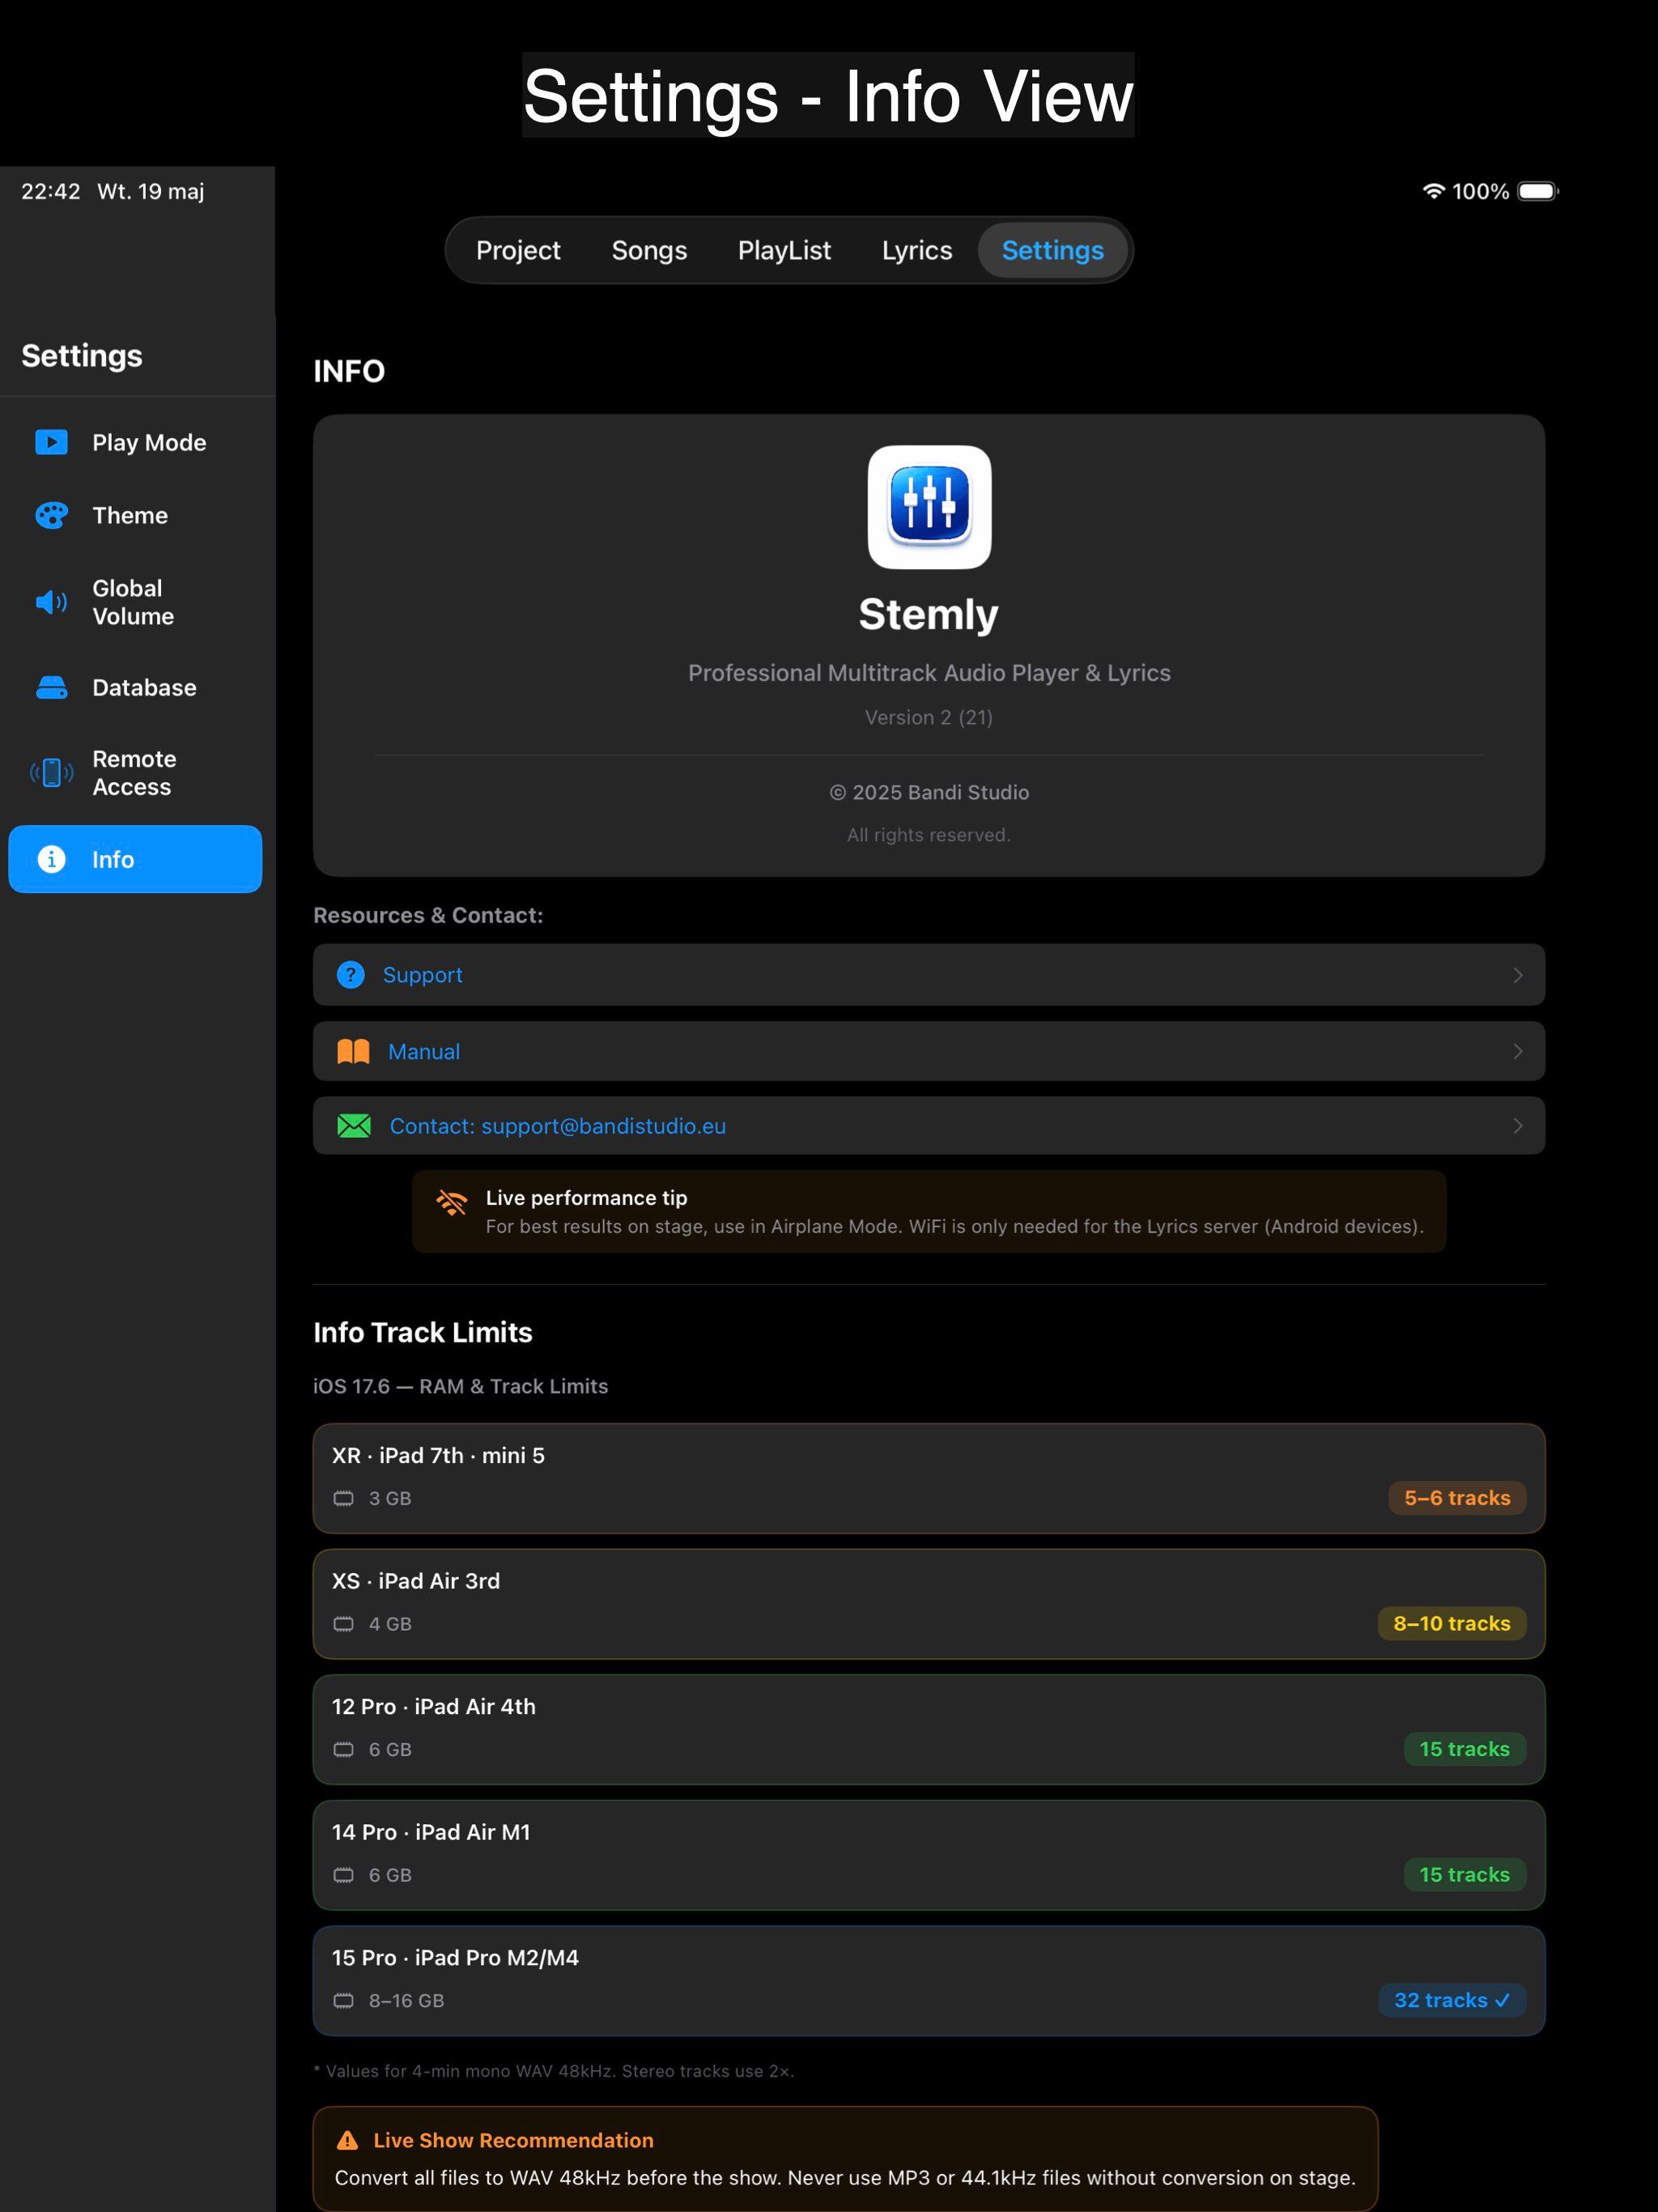
Task: Click the "Live Show Recommendation" title
Action: click(x=513, y=2140)
